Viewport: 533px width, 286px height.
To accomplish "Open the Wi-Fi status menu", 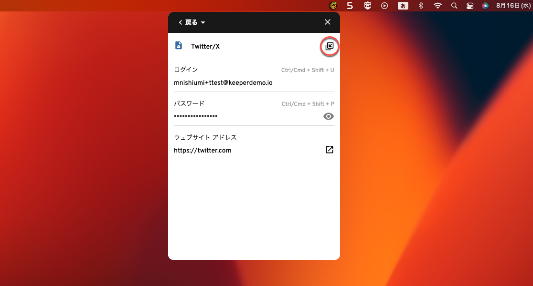I will pyautogui.click(x=437, y=6).
